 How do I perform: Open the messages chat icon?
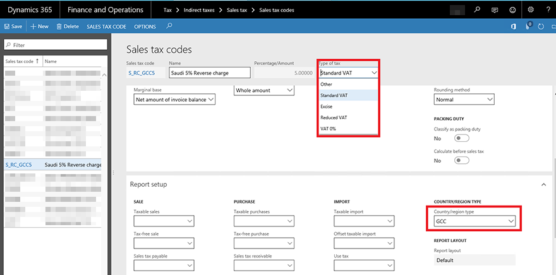coord(495,10)
